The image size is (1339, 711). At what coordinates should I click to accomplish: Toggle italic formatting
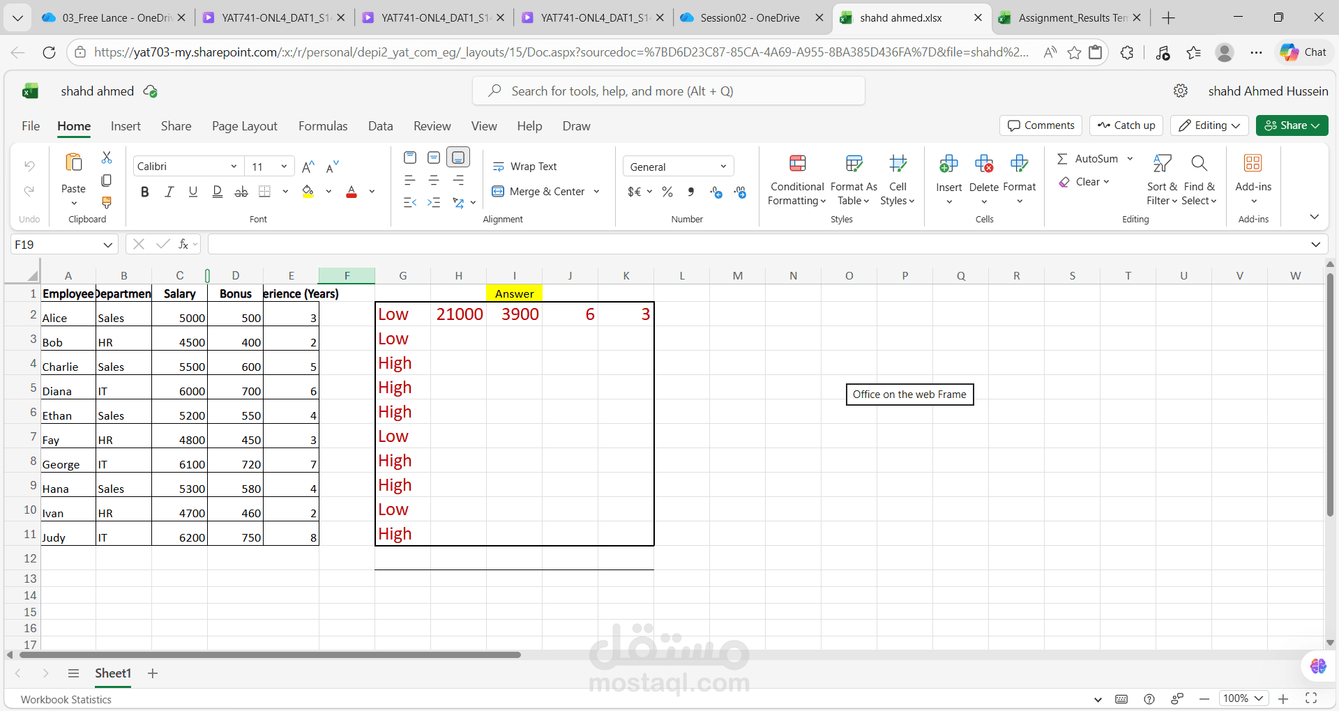tap(169, 192)
